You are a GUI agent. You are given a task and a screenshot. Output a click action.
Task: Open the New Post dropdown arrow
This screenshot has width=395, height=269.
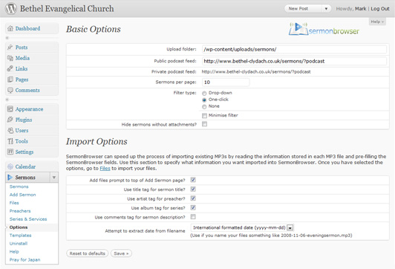click(326, 9)
